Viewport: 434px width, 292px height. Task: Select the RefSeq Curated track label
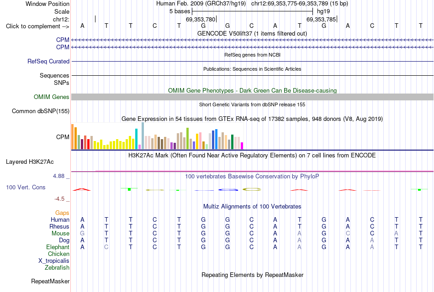[x=48, y=62]
